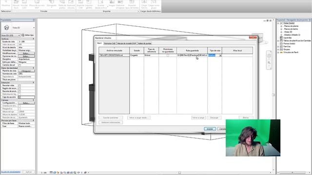The height and width of the screenshot is (175, 312).
Task: Click the Calcomanía ribbon tool
Action: pos(52,4)
